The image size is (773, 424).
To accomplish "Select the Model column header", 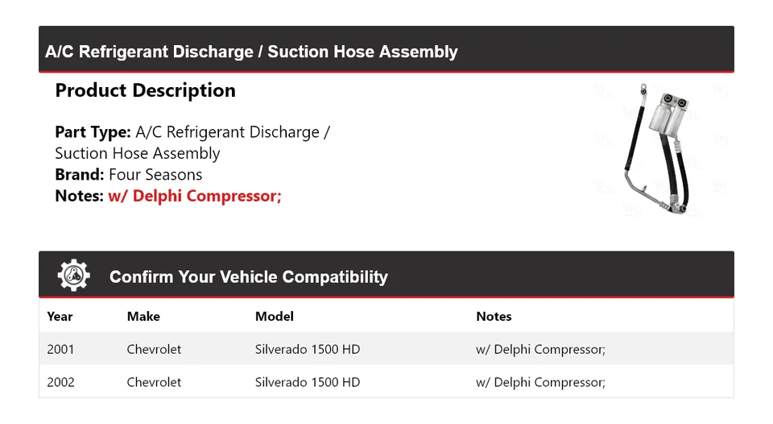I will tap(274, 317).
